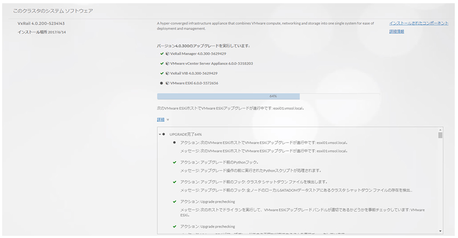Select the アクション クラスタ シャットダウン ファイルを検出 row
Screen dimensions: 458x238
pyautogui.click(x=254, y=182)
